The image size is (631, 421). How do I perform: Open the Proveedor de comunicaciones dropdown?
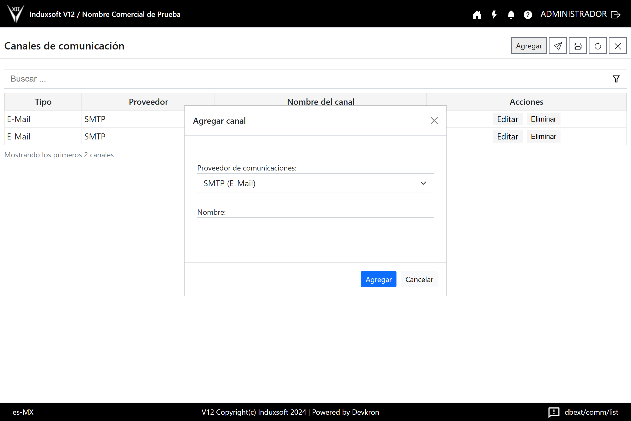[315, 183]
